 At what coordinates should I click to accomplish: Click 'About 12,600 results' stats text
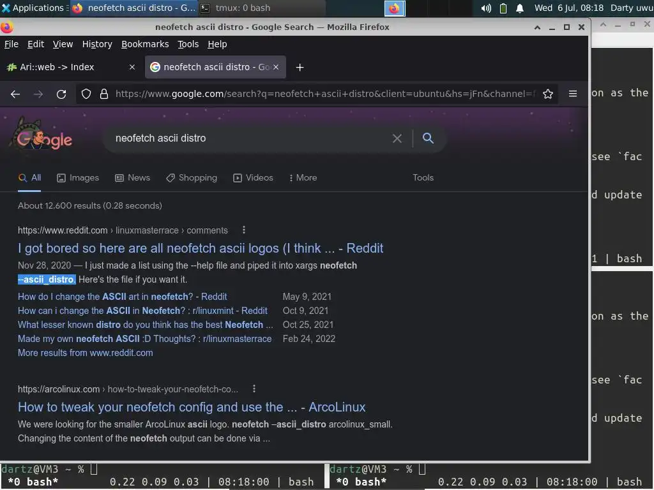[90, 206]
